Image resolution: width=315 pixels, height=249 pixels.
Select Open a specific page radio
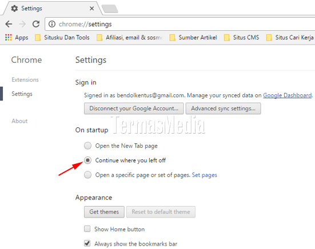pos(88,175)
